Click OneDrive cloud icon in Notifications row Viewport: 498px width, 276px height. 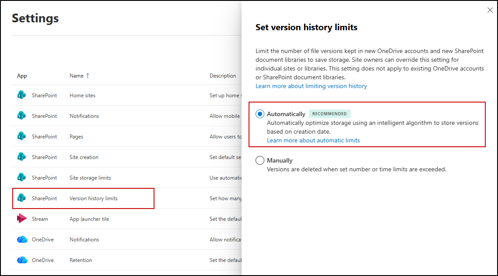[x=22, y=240]
